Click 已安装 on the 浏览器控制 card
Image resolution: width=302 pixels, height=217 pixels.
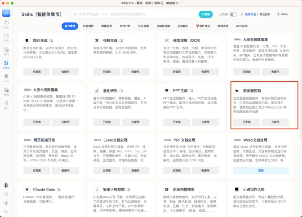tap(247, 122)
